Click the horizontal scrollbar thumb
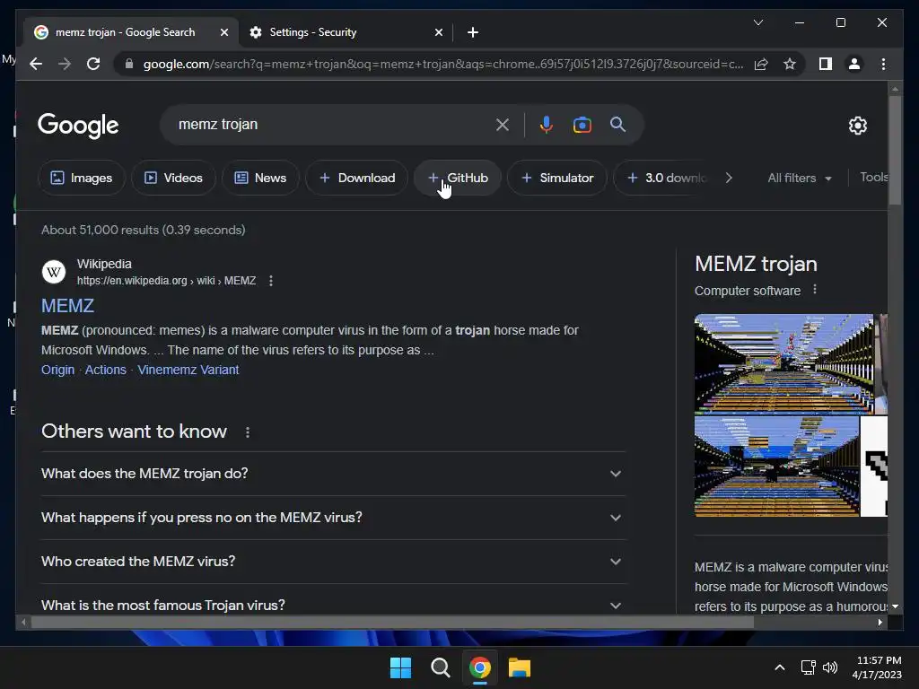The height and width of the screenshot is (689, 919). [392, 623]
